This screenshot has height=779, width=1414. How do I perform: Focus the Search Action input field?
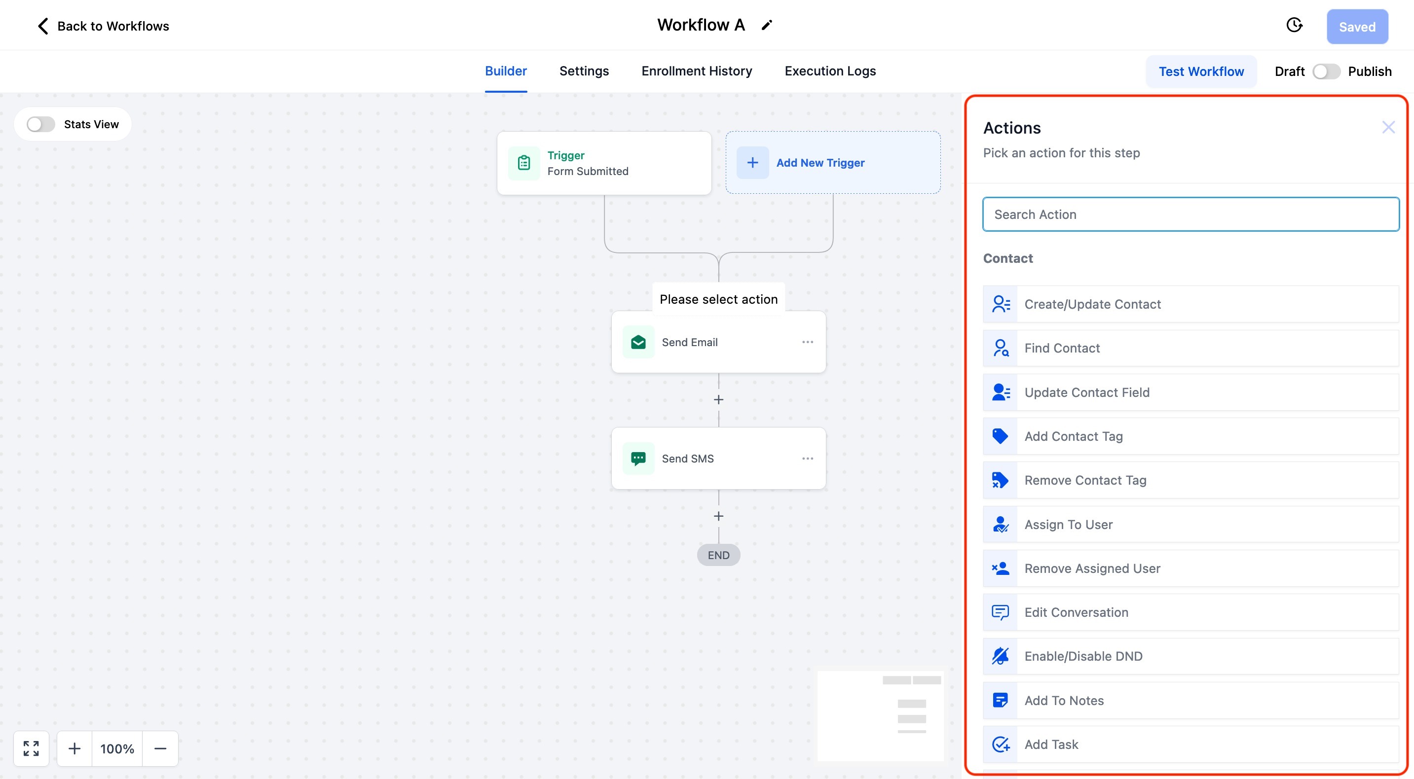coord(1191,214)
